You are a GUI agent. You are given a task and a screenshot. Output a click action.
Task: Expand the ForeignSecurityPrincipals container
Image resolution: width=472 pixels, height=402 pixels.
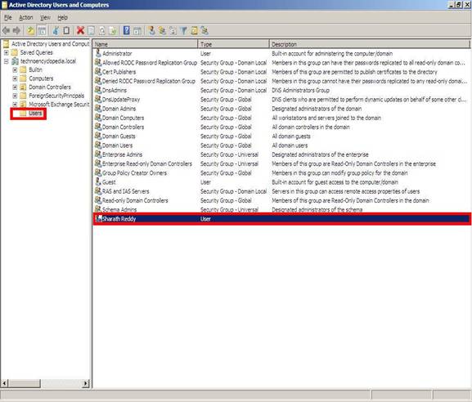coord(15,96)
